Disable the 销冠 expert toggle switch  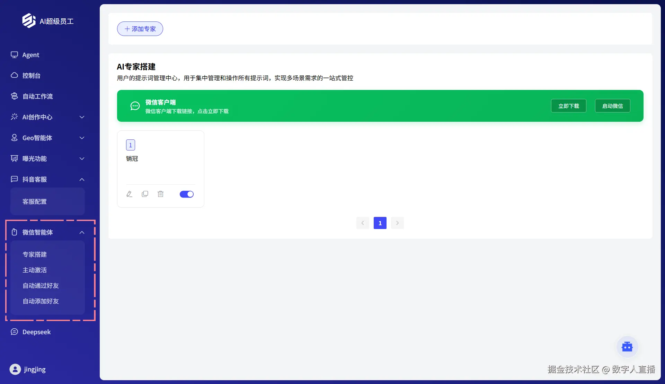(186, 194)
